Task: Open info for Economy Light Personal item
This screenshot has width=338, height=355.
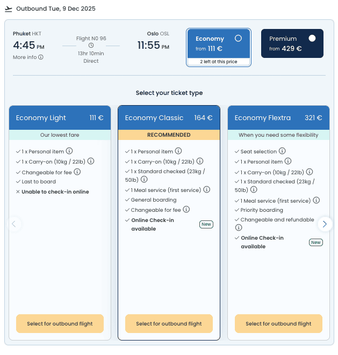Action: click(69, 151)
